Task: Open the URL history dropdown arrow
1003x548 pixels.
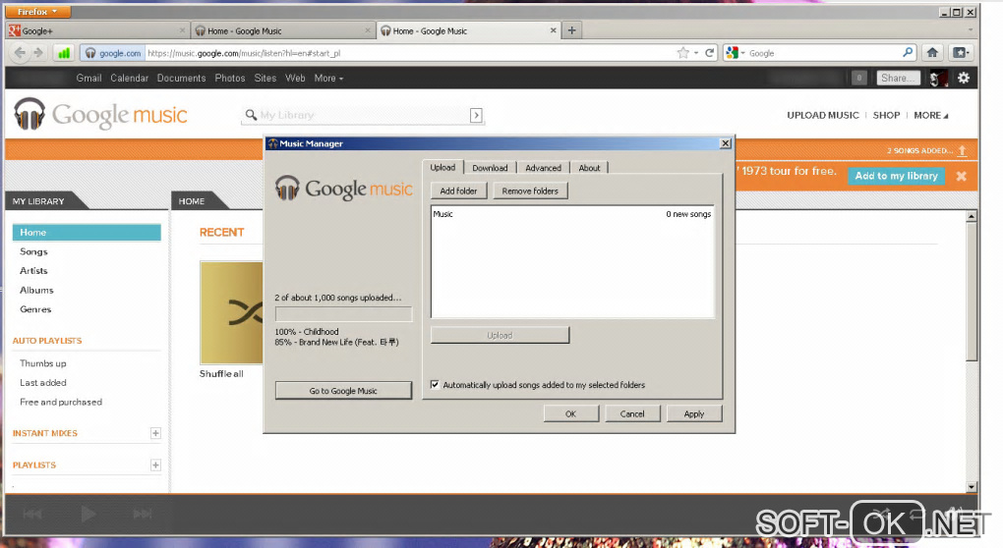Action: [696, 53]
